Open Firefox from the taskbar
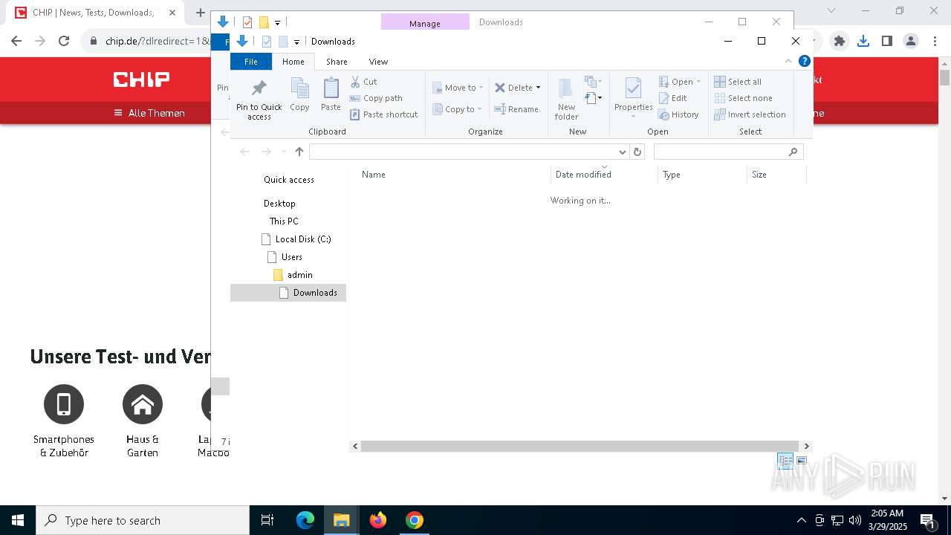Viewport: 951px width, 535px height. click(378, 520)
